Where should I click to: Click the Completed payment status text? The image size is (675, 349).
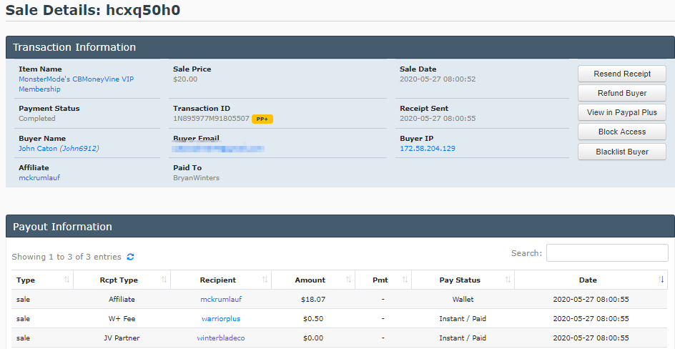pos(37,118)
